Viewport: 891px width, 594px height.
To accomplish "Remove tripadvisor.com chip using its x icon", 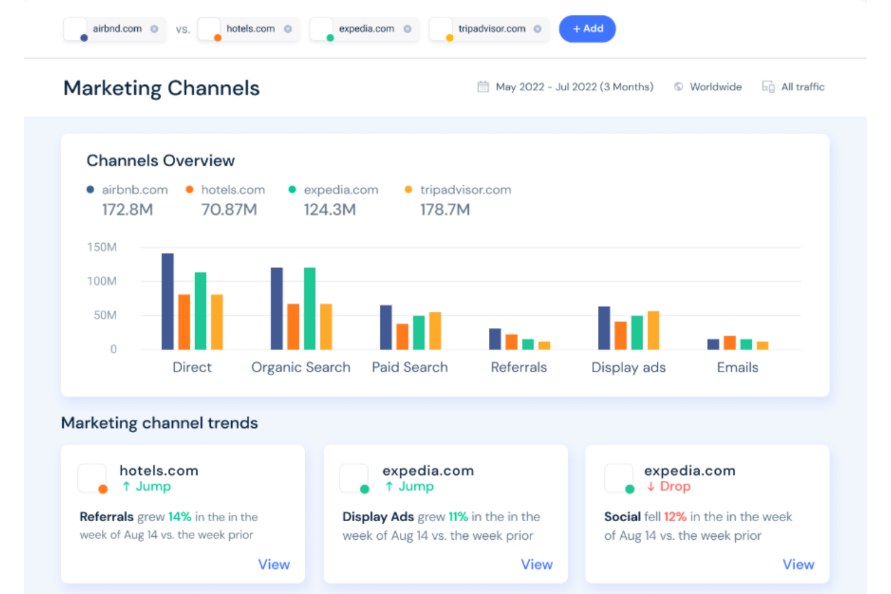I will pos(538,29).
